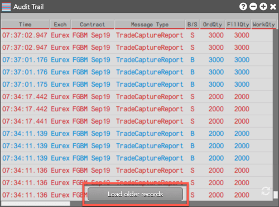The width and height of the screenshot is (279, 207).
Task: Click FillQty 2000 in 07:34:17.441 row
Action: click(242, 121)
